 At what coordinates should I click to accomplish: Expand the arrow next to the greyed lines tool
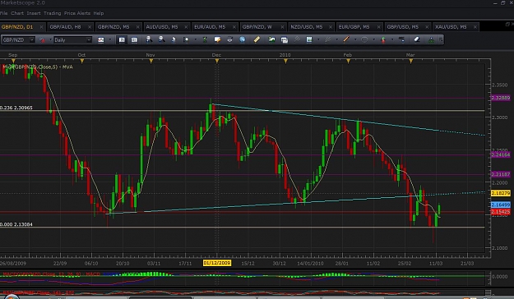tap(337, 39)
